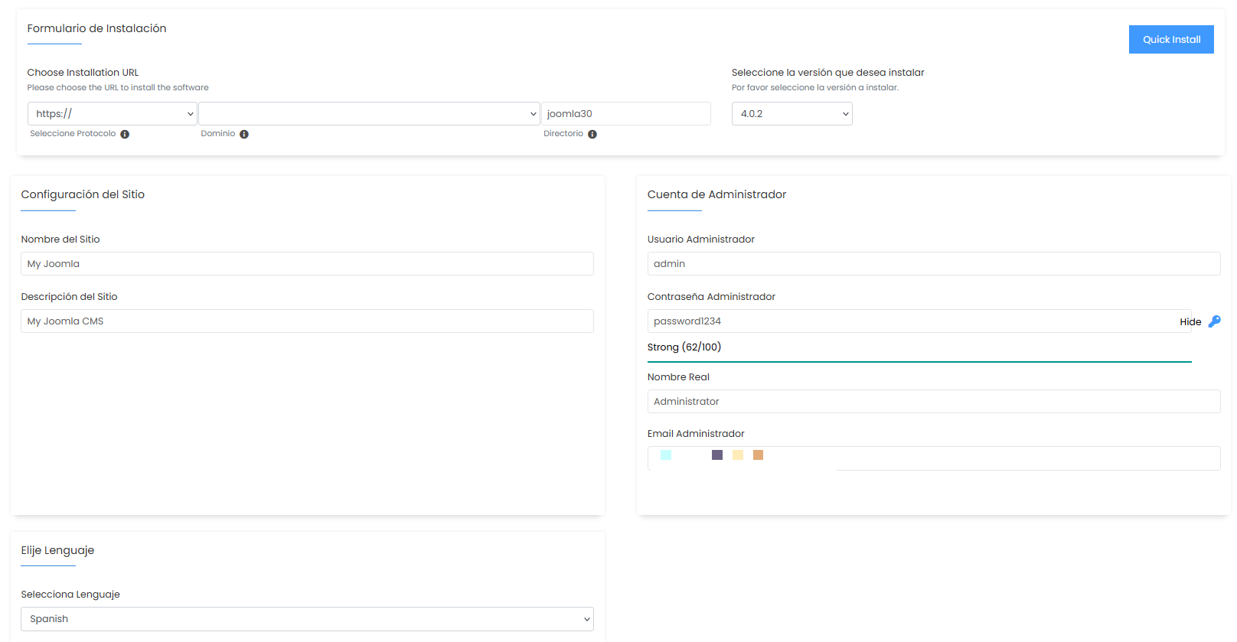Click the Configuración del Sitio heading
The height and width of the screenshot is (642, 1237).
pyautogui.click(x=83, y=194)
